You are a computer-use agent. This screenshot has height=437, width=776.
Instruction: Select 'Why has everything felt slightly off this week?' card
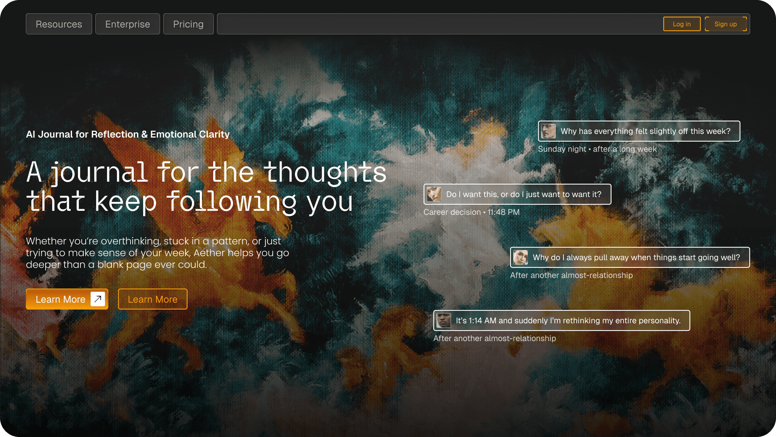[645, 131]
